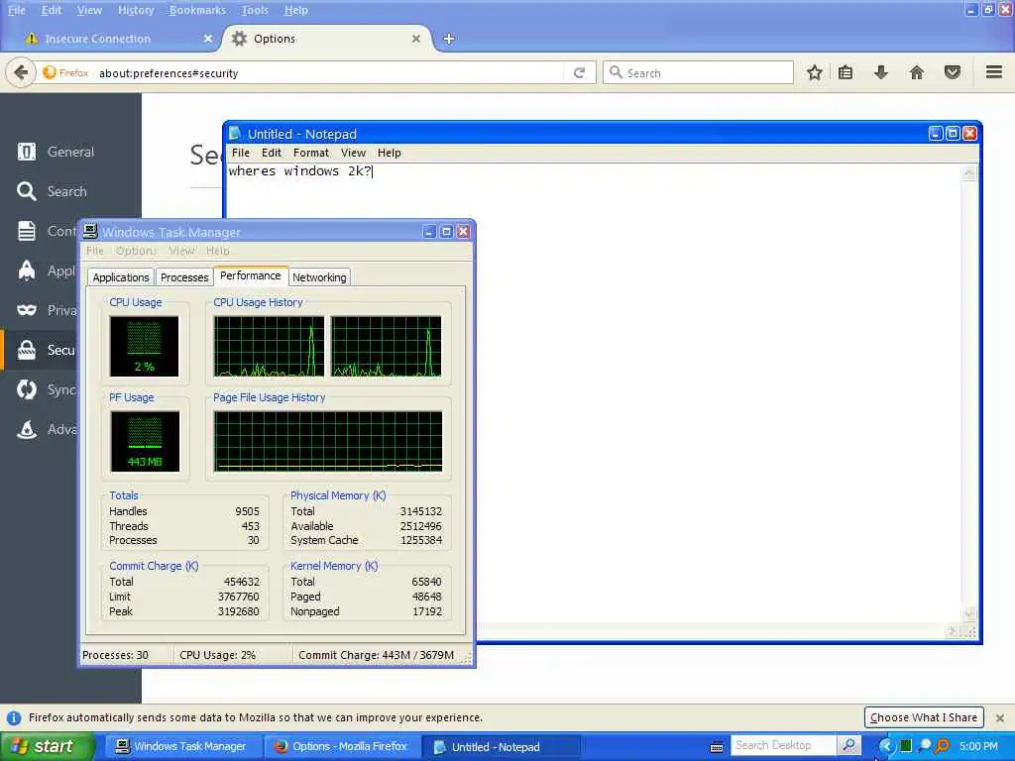Open the Firefox hamburger menu

pyautogui.click(x=993, y=72)
